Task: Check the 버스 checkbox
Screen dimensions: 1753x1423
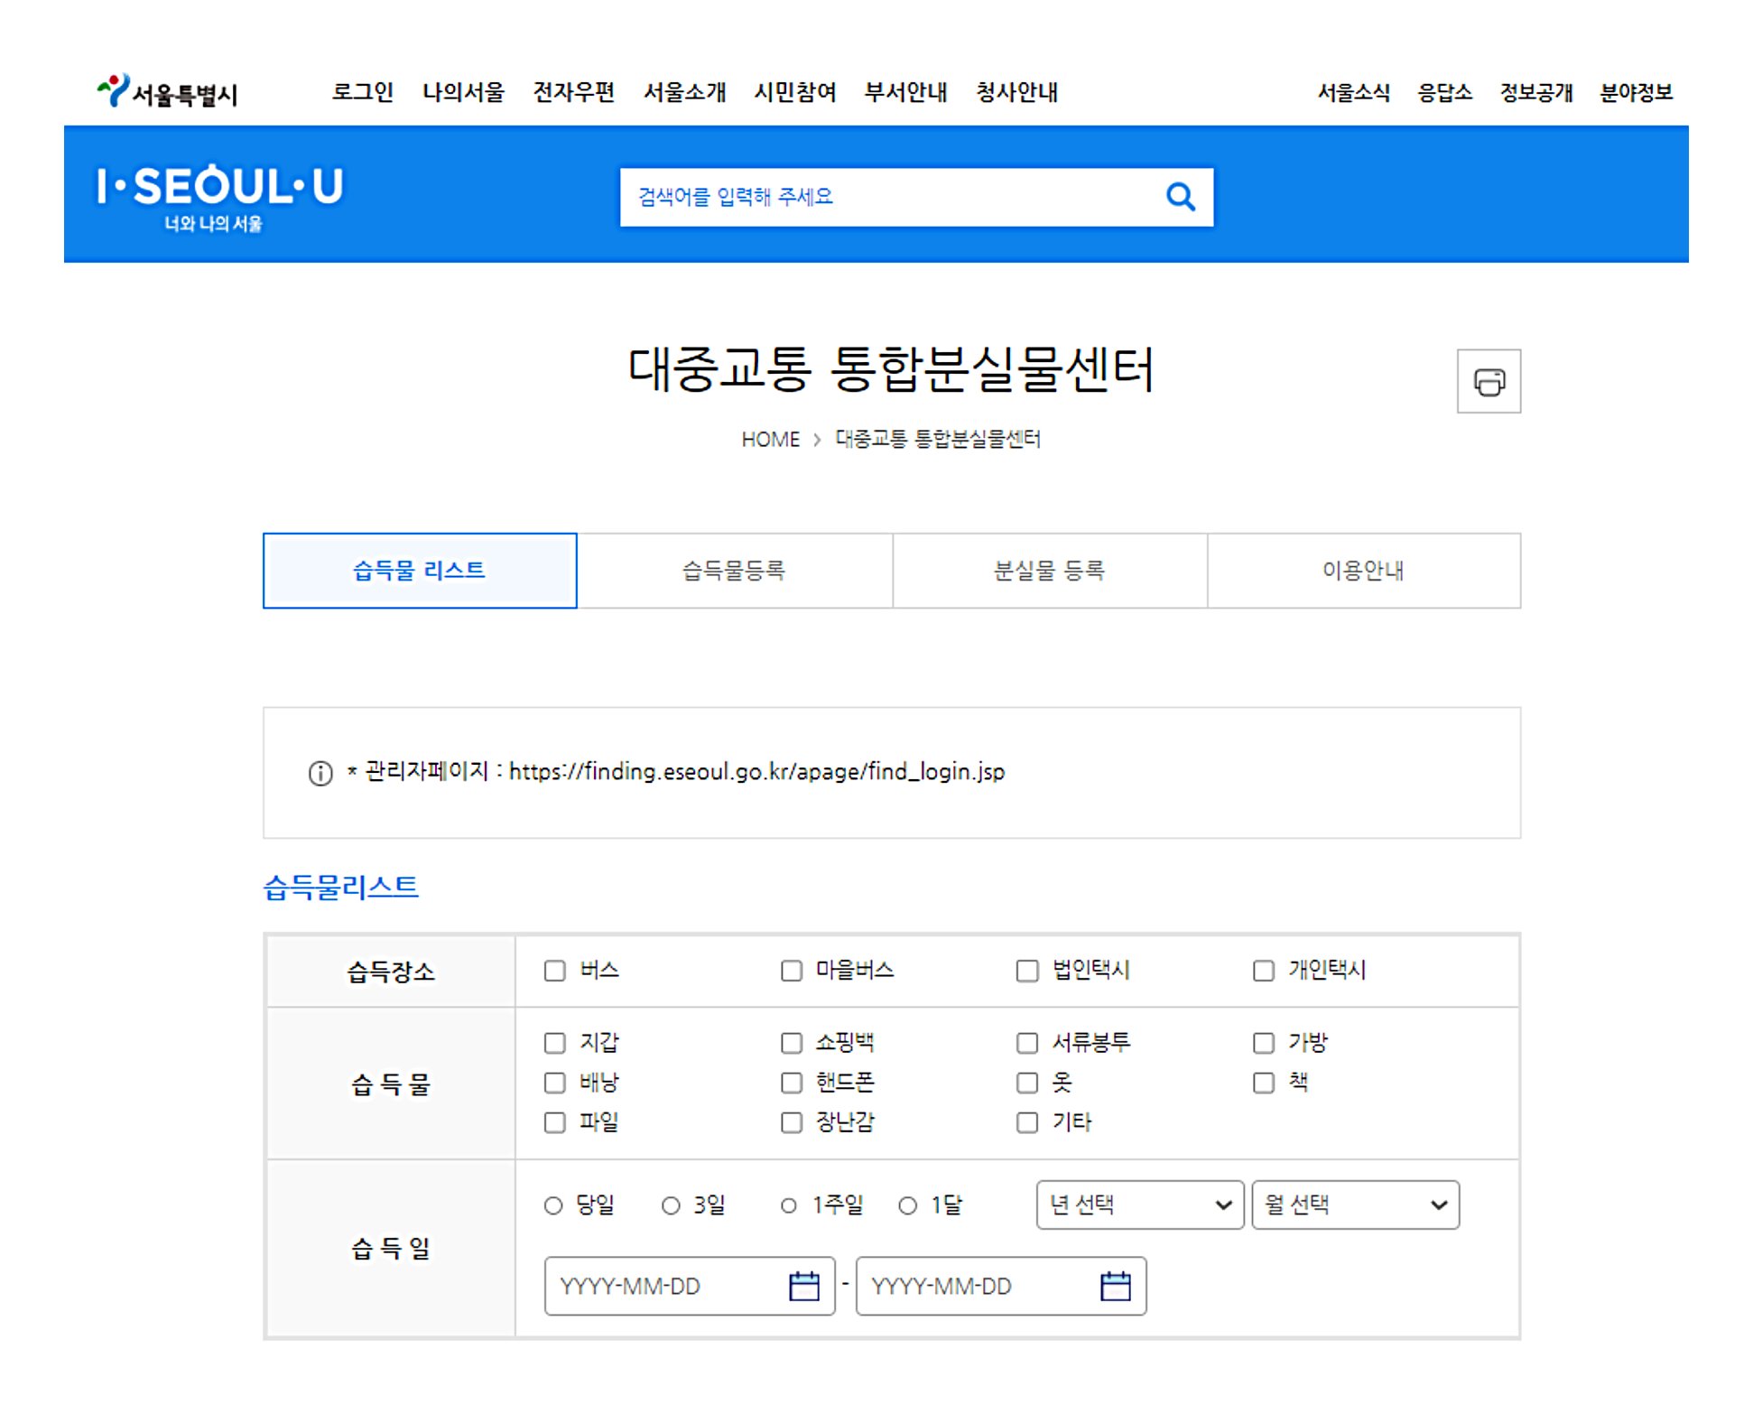Action: 555,971
